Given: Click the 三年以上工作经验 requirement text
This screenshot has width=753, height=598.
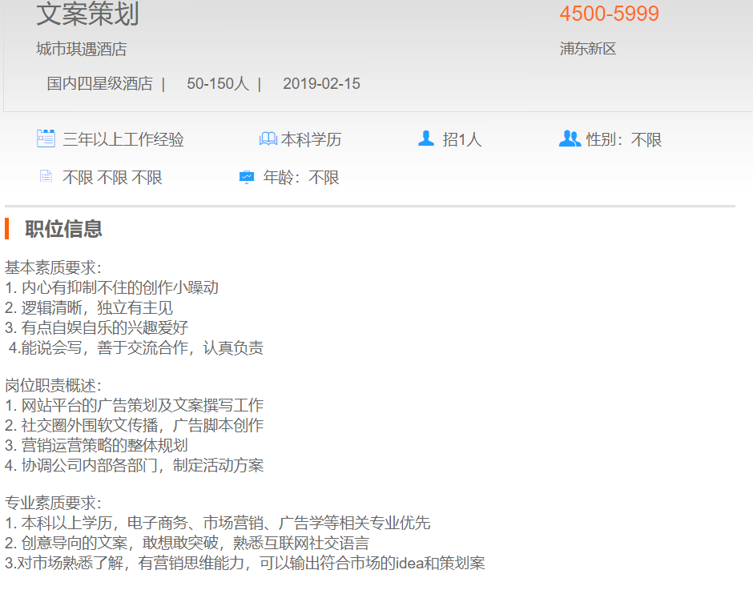Looking at the screenshot, I should pyautogui.click(x=123, y=139).
